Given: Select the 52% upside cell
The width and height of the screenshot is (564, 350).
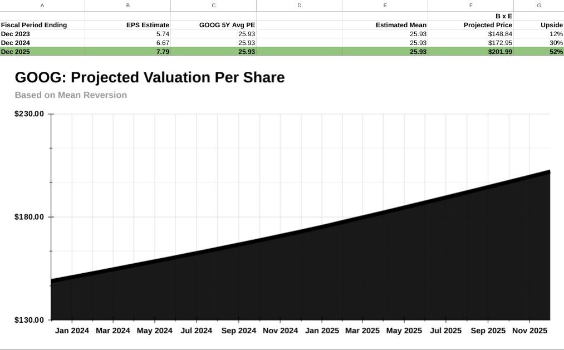Looking at the screenshot, I should pyautogui.click(x=556, y=52).
